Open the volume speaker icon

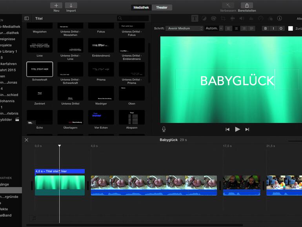tap(242, 18)
